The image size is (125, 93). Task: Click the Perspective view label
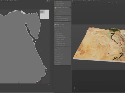coord(74,3)
